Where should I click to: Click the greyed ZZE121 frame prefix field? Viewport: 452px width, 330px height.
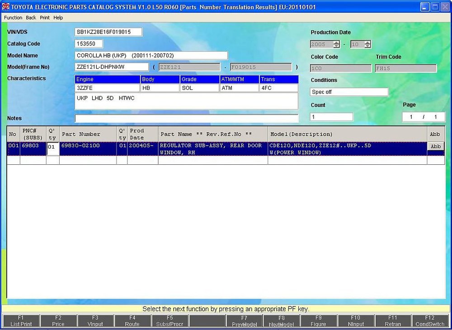tap(189, 67)
